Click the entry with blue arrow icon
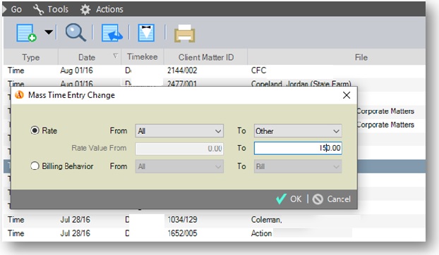The image size is (439, 255). click(x=112, y=33)
